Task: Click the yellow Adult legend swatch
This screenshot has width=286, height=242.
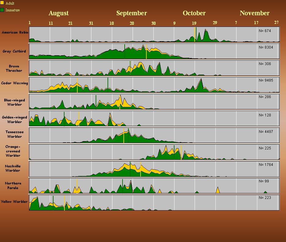Action: (x=2, y=3)
